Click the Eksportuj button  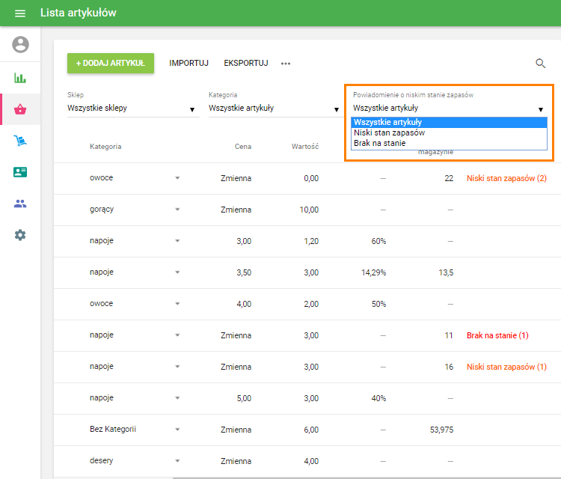(x=245, y=64)
